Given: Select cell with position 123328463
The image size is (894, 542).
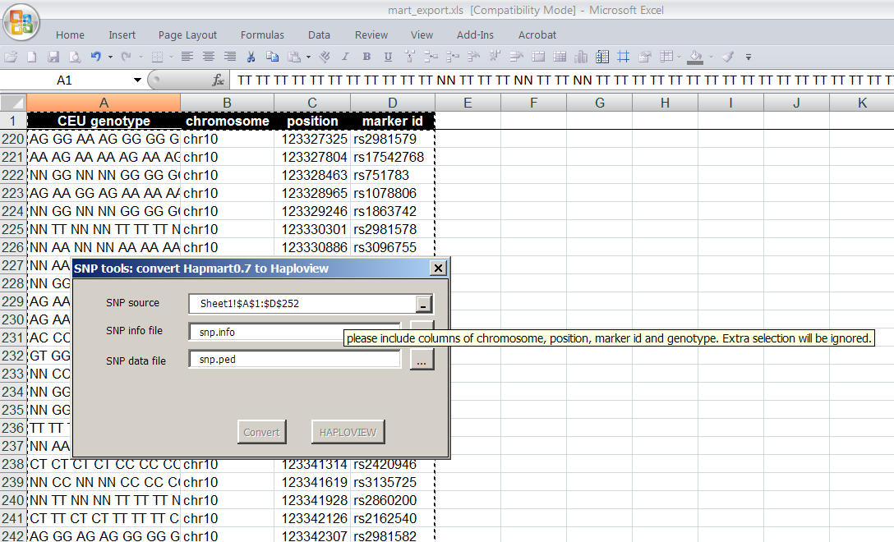Looking at the screenshot, I should [312, 175].
